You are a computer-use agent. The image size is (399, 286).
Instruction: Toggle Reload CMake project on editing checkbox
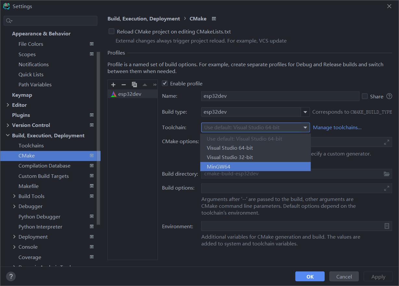[x=111, y=31]
